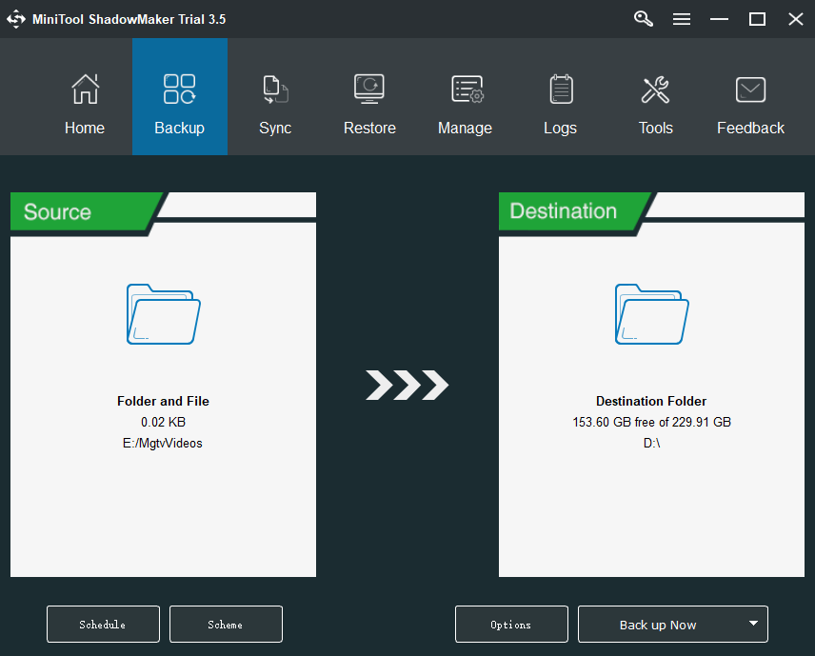Switch to the Backup tab
The image size is (815, 656).
180,97
